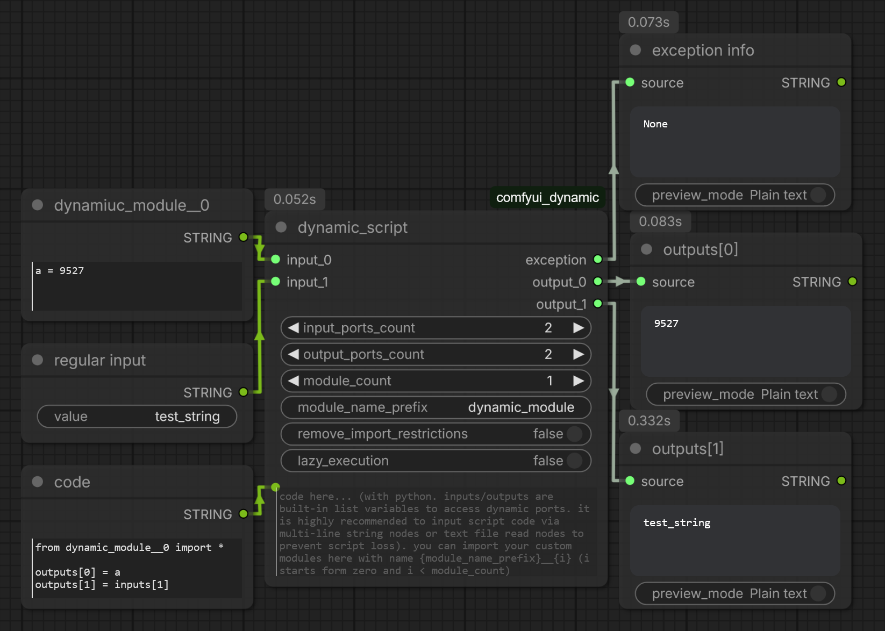Click source input port of exception info
Viewport: 885px width, 631px height.
point(630,82)
